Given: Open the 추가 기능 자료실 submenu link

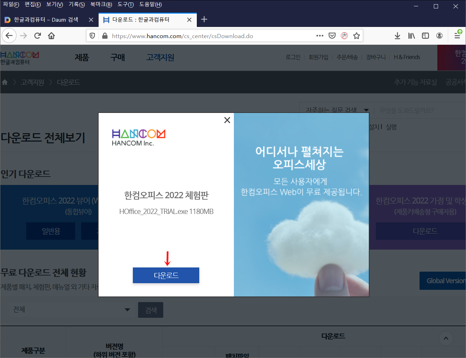Looking at the screenshot, I should [415, 82].
